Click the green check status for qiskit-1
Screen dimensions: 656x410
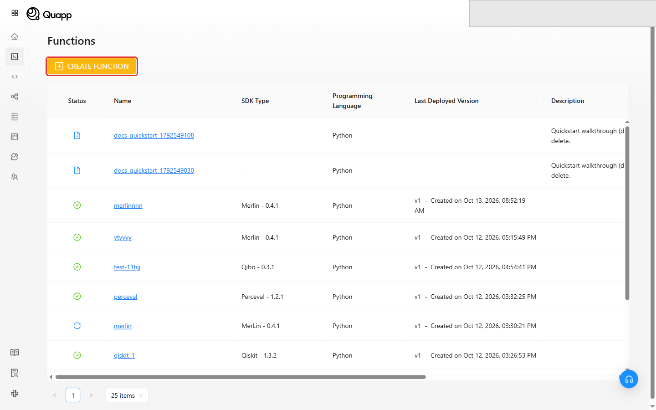click(x=77, y=355)
